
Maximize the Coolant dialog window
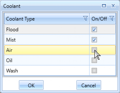coord(104,6)
